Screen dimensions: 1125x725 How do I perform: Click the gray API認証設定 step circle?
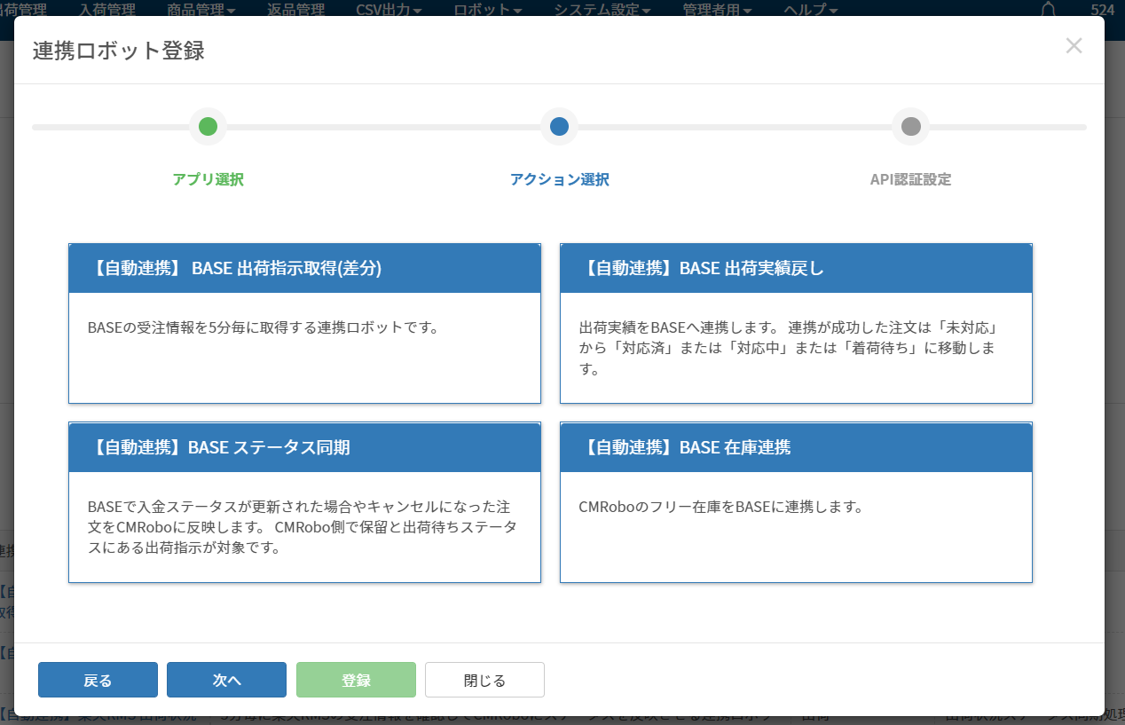click(910, 126)
